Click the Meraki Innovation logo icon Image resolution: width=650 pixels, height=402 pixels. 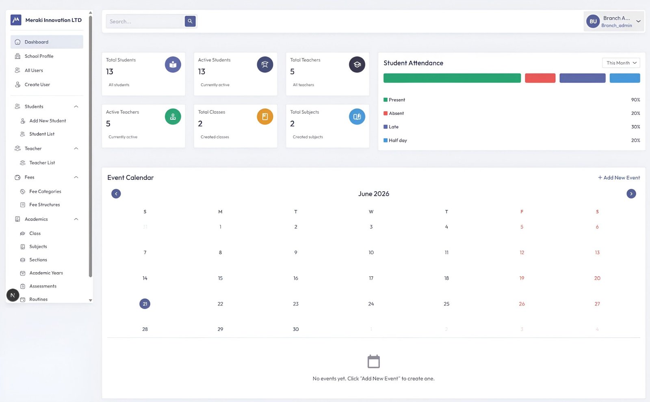pos(16,20)
